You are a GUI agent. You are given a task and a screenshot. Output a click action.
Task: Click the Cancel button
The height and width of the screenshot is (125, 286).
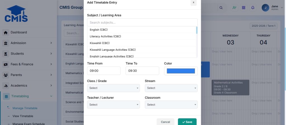[x=165, y=122]
